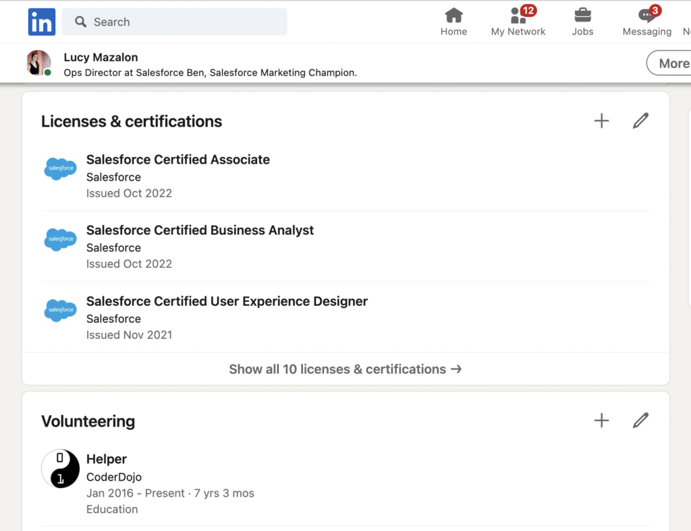
Task: Open Lucy Mazalon's profile photo
Action: [x=38, y=63]
